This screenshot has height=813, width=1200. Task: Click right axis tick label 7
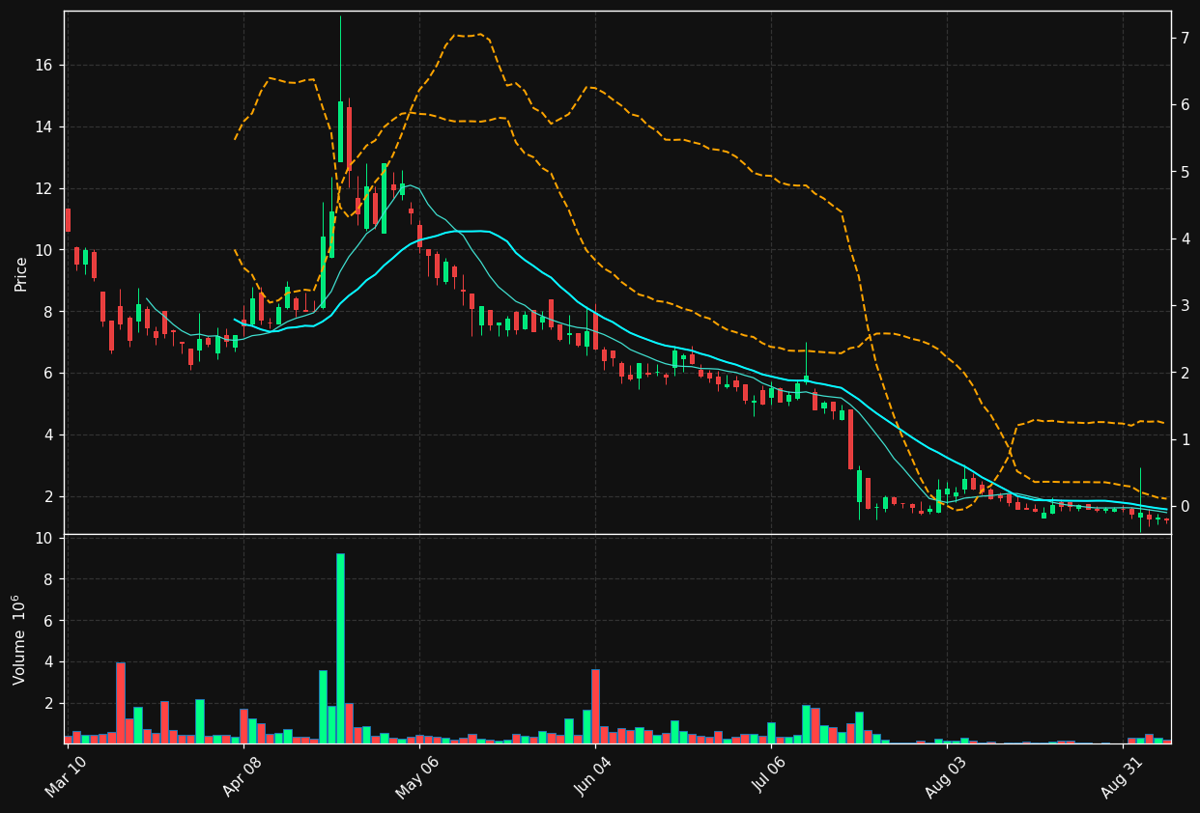[x=1185, y=38]
